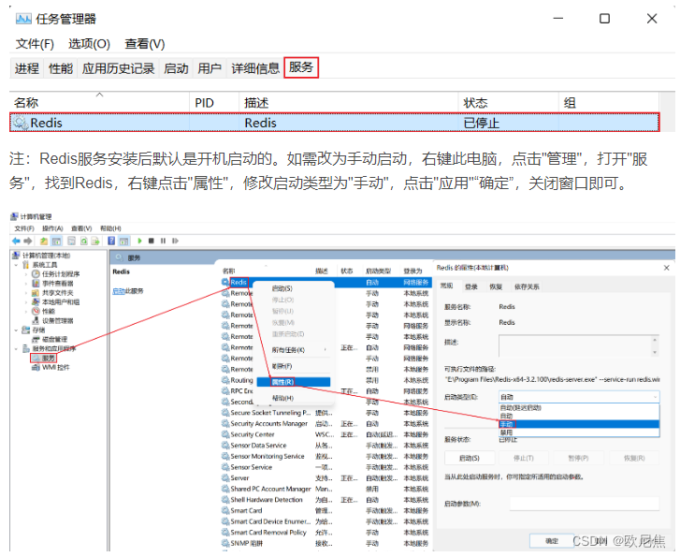Click the Forward arrow in Computer Management toolbar
This screenshot has width=680, height=557.
(x=28, y=241)
